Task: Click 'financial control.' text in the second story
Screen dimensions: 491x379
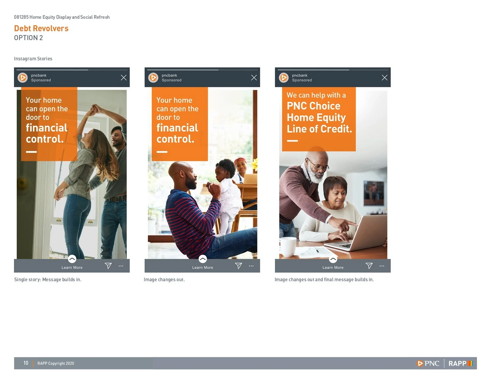Action: pos(177,133)
